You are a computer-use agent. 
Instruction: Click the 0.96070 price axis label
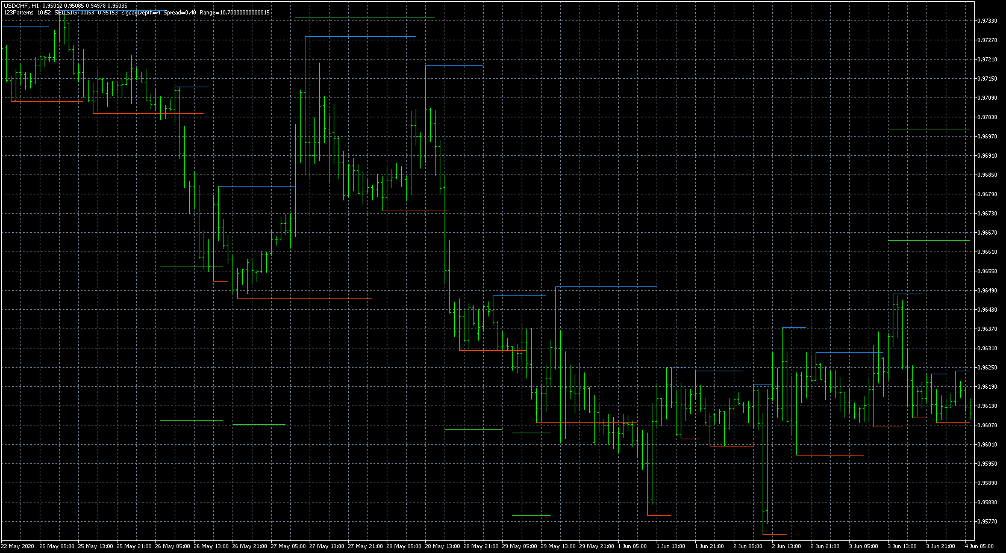pyautogui.click(x=989, y=425)
